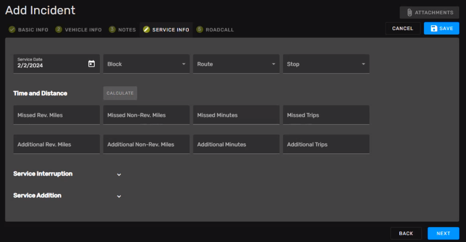Screen dimensions: 466x242
Task: Click into the Additional Minutes field
Action: (x=236, y=144)
